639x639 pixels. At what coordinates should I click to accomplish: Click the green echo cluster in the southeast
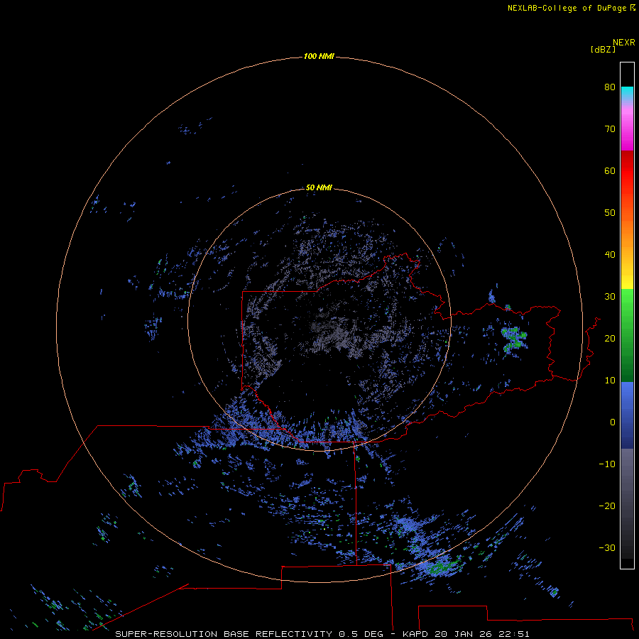click(442, 567)
